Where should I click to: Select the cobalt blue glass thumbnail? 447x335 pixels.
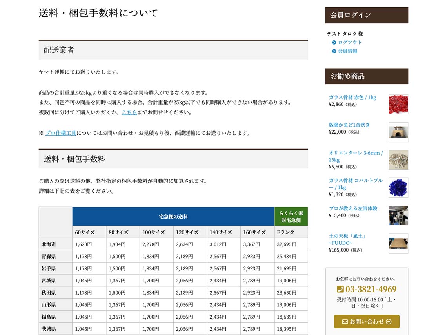(398, 188)
